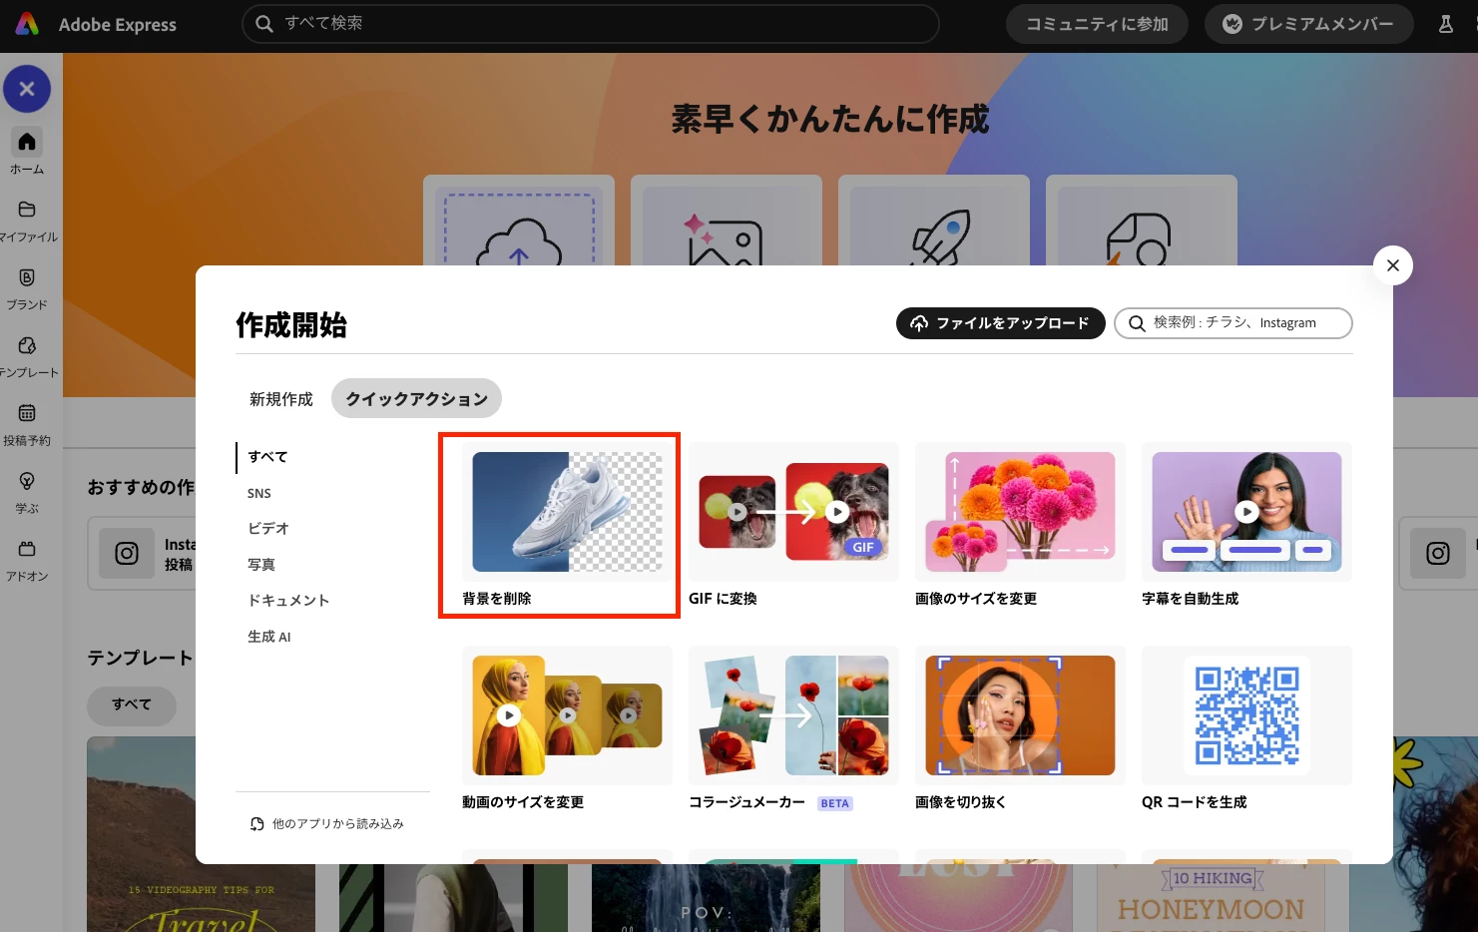Select SNS category
The height and width of the screenshot is (932, 1478).
[259, 493]
